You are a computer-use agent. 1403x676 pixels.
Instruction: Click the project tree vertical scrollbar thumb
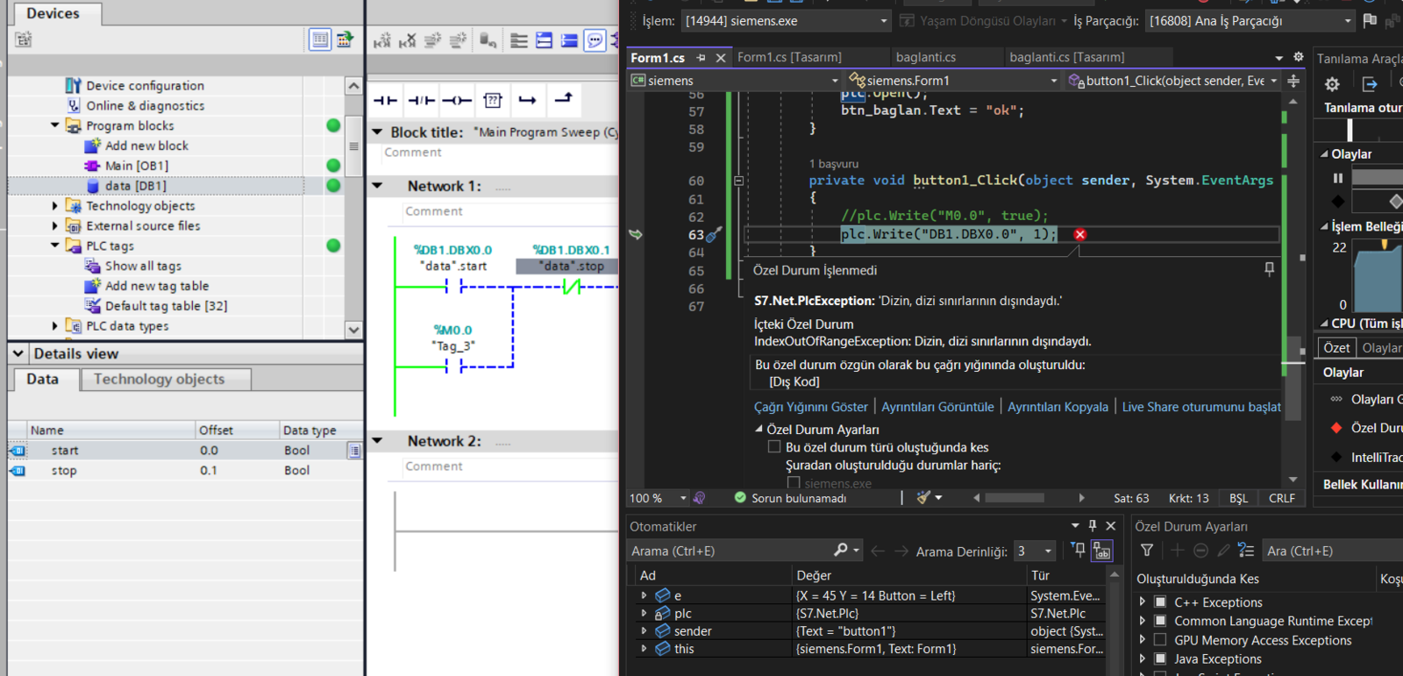coord(353,146)
